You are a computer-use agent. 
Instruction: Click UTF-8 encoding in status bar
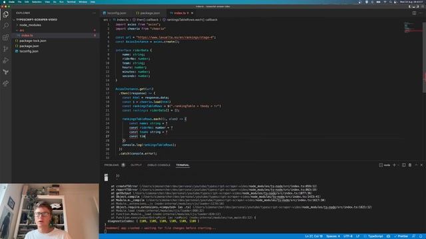(x=347, y=236)
